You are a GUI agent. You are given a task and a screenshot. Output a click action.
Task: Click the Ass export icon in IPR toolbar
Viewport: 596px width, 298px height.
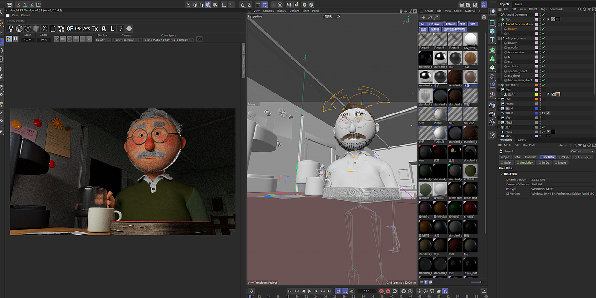[x=87, y=29]
